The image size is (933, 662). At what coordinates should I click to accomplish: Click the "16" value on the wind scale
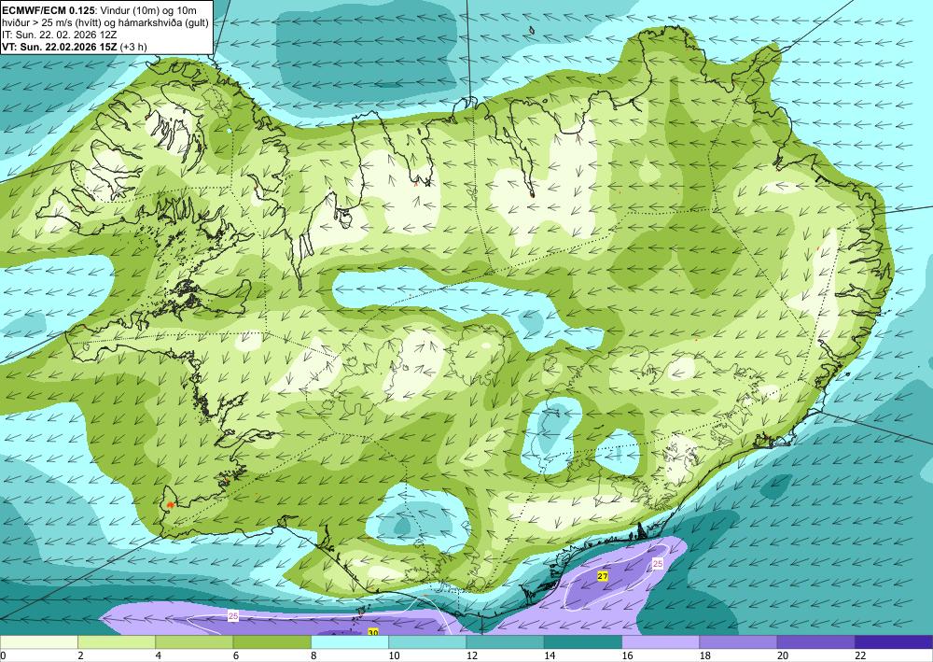click(x=627, y=655)
